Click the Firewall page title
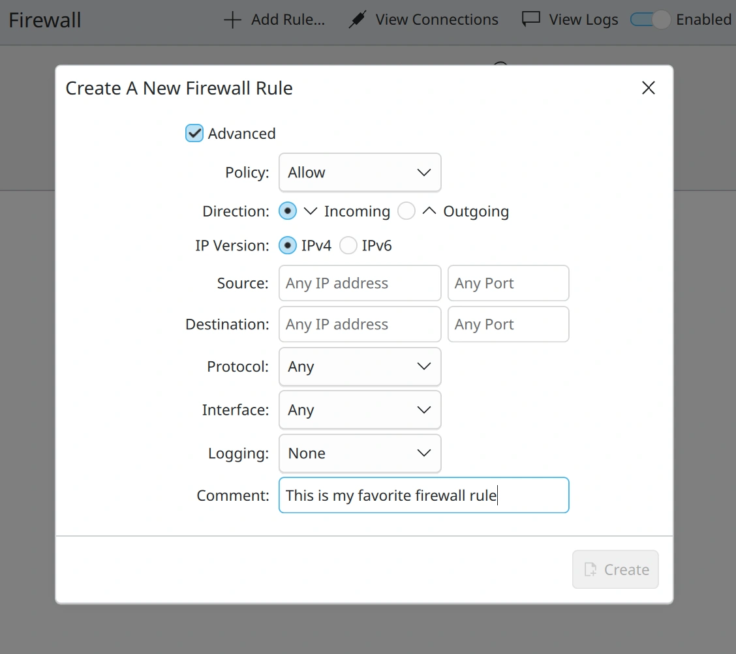The width and height of the screenshot is (736, 654). [x=45, y=20]
